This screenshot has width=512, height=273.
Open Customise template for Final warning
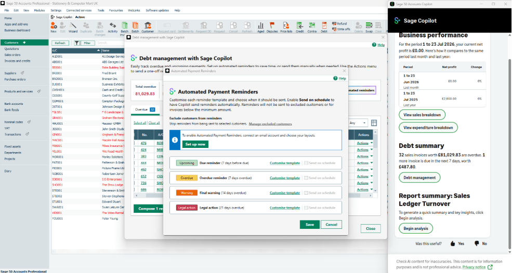(285, 193)
